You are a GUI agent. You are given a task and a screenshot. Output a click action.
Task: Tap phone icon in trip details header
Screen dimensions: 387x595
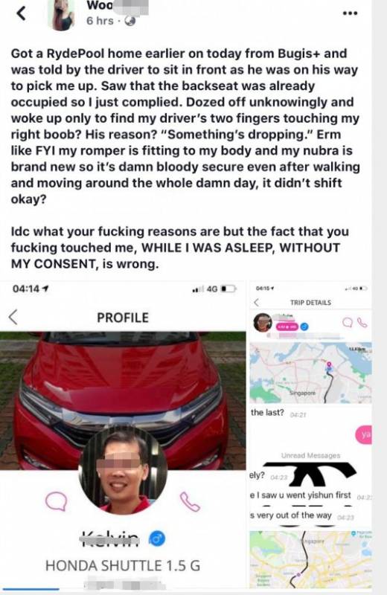[x=362, y=323]
